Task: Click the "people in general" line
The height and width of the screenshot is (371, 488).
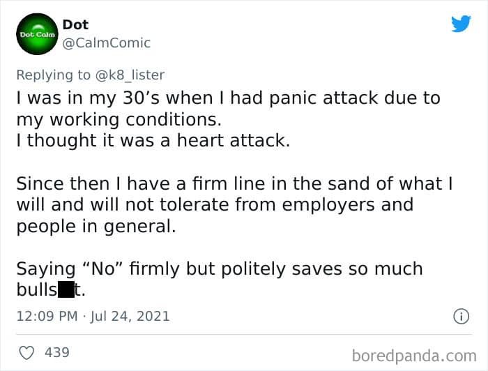Action: pos(96,226)
